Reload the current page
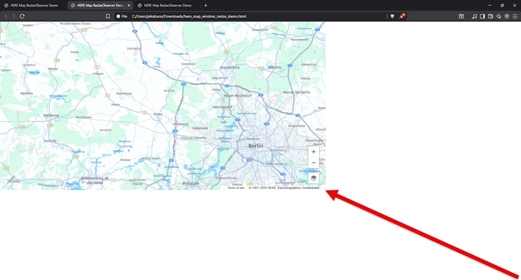 [22, 16]
